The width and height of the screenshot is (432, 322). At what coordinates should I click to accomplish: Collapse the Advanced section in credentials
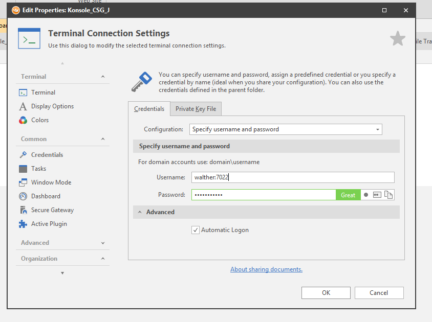pos(139,212)
